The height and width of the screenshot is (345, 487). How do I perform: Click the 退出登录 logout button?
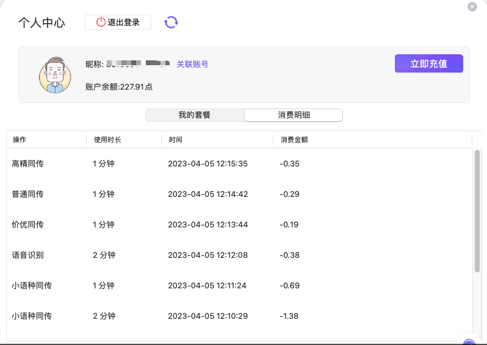pos(118,23)
